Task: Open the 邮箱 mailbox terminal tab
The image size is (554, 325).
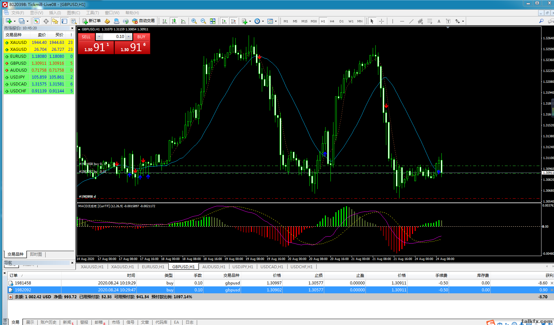Action: click(x=99, y=322)
